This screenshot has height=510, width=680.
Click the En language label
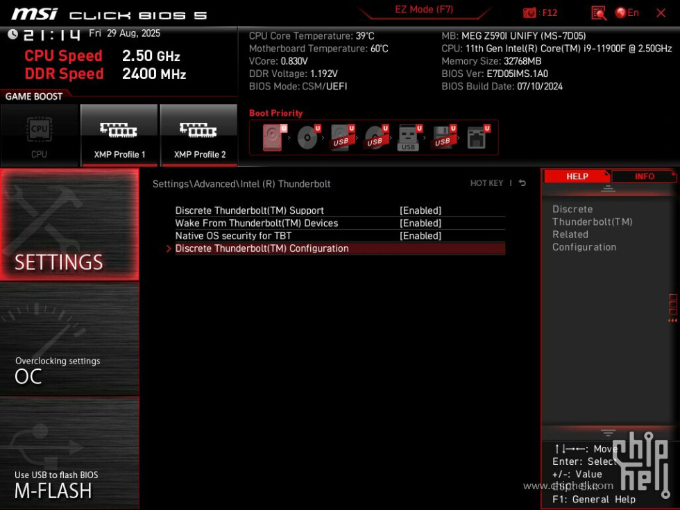633,13
